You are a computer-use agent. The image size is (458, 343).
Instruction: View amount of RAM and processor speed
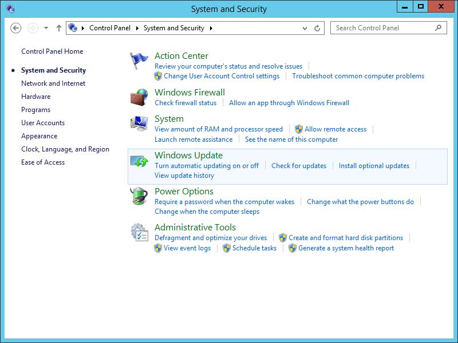tap(219, 129)
